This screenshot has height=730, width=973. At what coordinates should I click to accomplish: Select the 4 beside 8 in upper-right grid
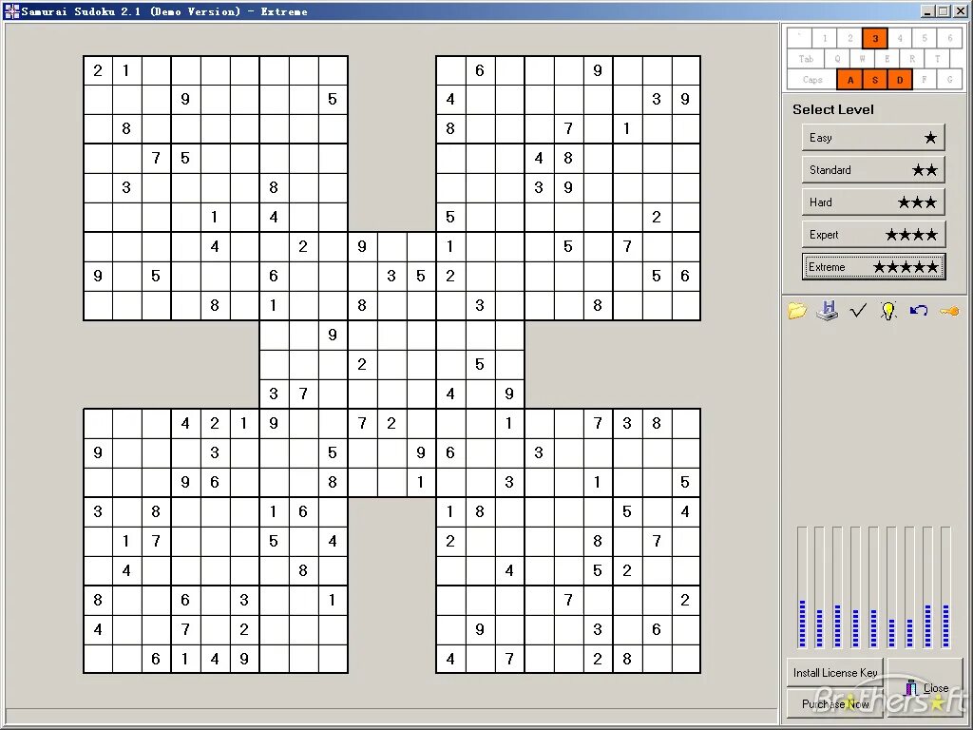click(x=539, y=159)
